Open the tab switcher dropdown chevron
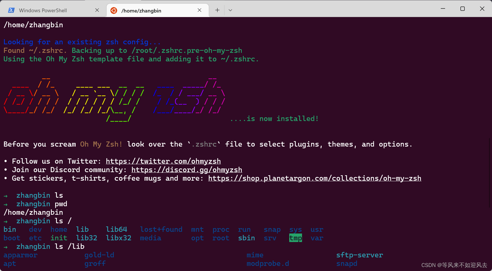 pos(230,10)
